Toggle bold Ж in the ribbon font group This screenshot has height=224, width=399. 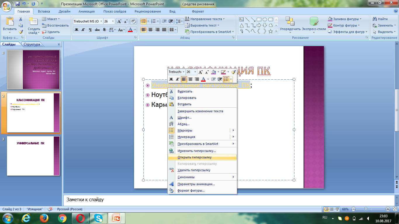point(76,30)
